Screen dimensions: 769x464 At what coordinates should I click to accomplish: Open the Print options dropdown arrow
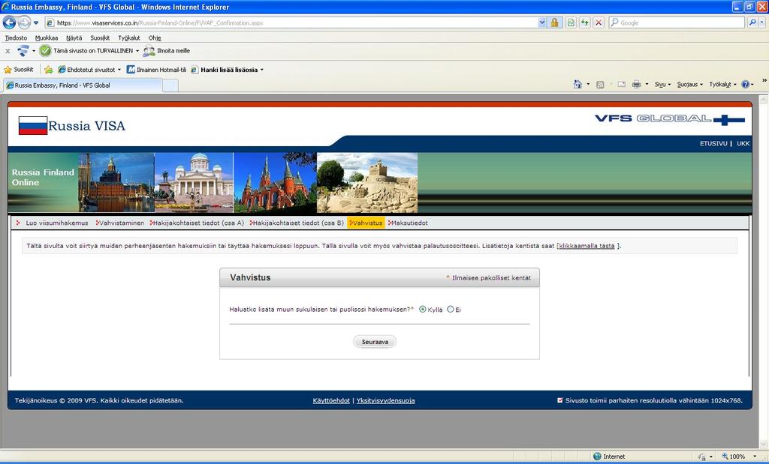point(647,84)
